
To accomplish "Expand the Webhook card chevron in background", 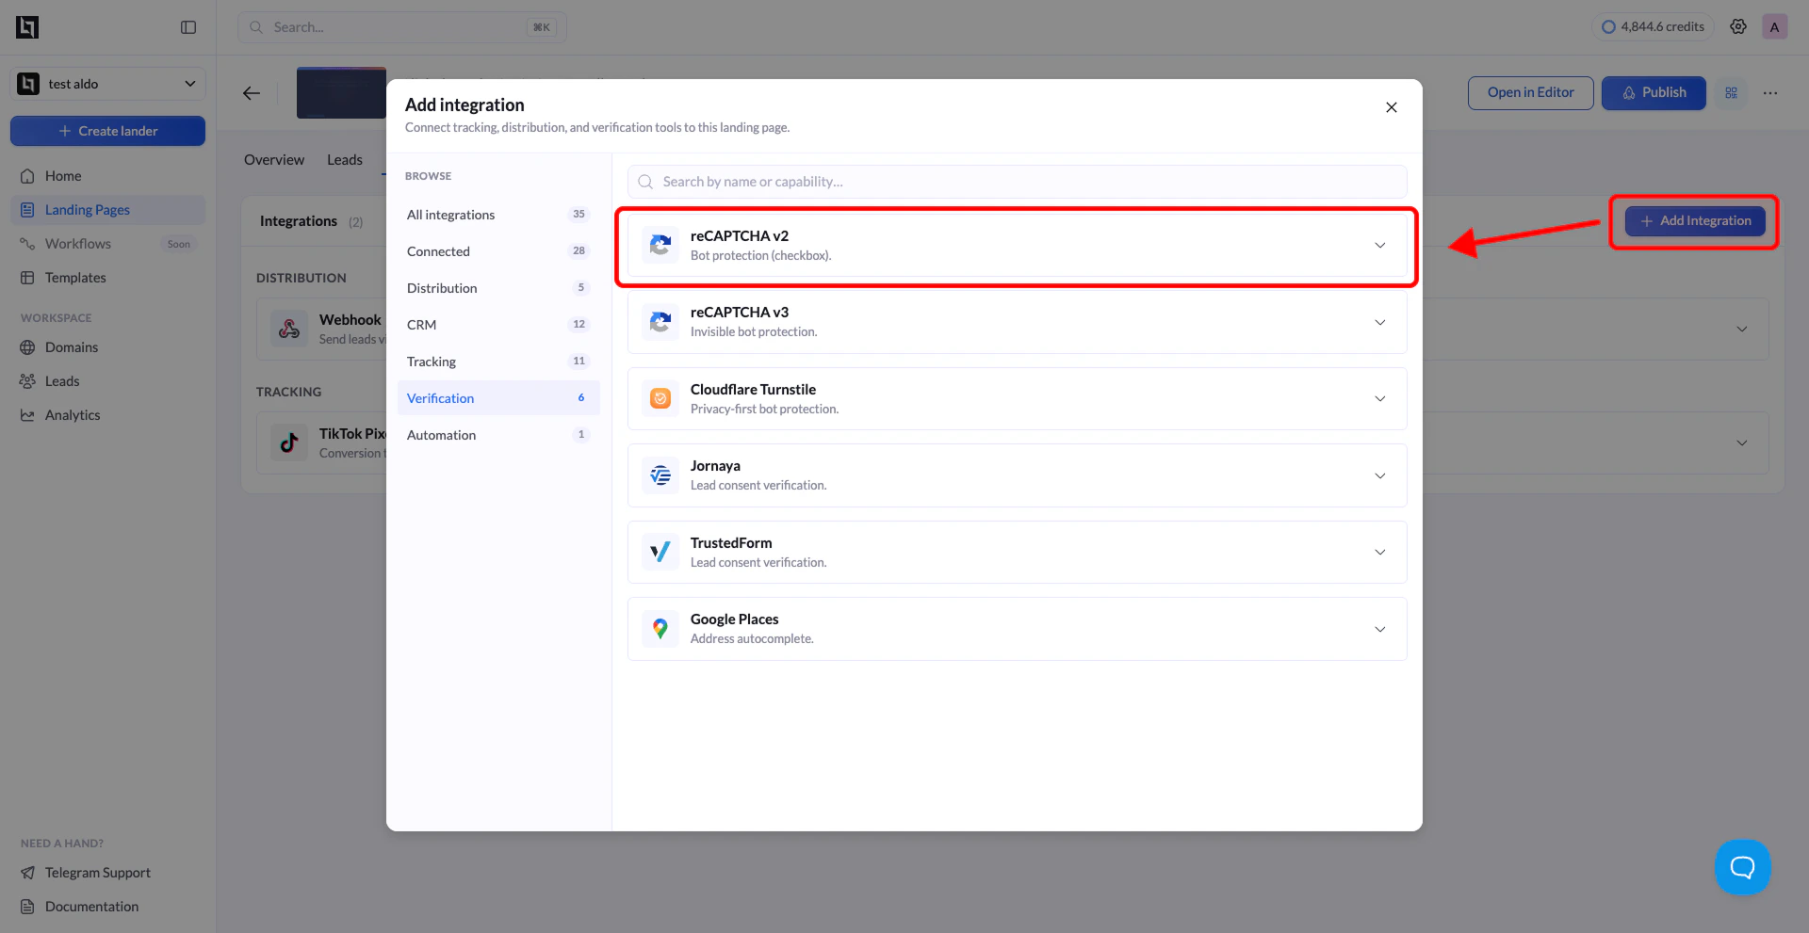I will pyautogui.click(x=1742, y=329).
